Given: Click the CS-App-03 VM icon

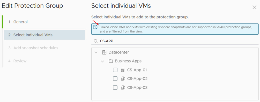Looking at the screenshot, I should pos(123,88).
